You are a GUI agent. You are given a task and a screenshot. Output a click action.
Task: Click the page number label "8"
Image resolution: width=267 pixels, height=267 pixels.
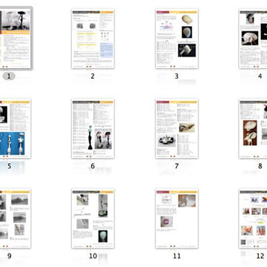tap(260, 166)
